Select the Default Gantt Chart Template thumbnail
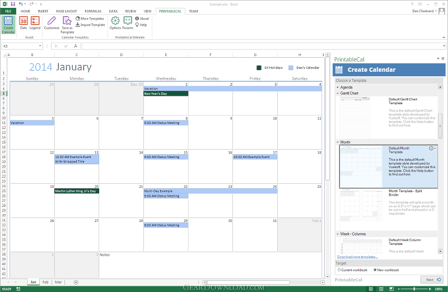Viewport: 448px width, 292px height. click(x=355, y=117)
